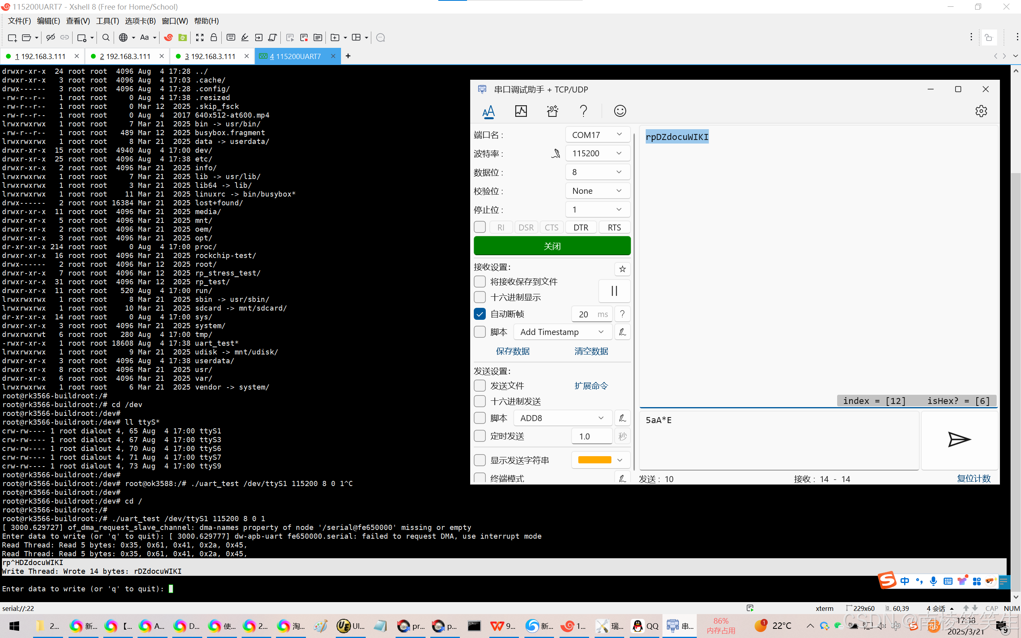
Task: Click the question mark help icon
Action: point(583,111)
